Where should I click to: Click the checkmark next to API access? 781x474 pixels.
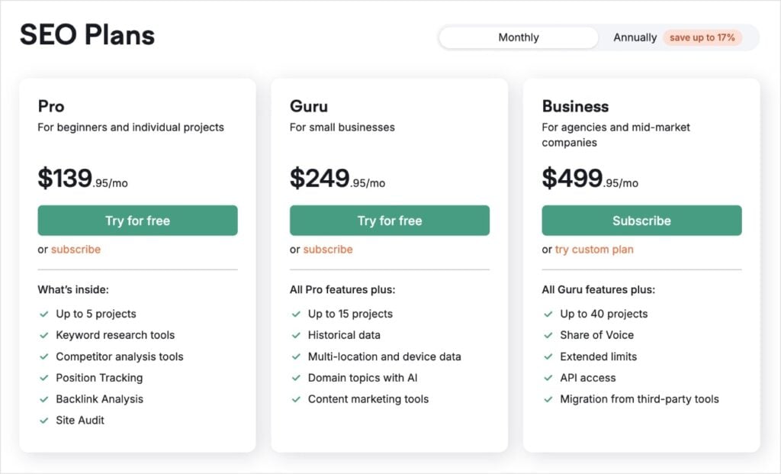[548, 378]
